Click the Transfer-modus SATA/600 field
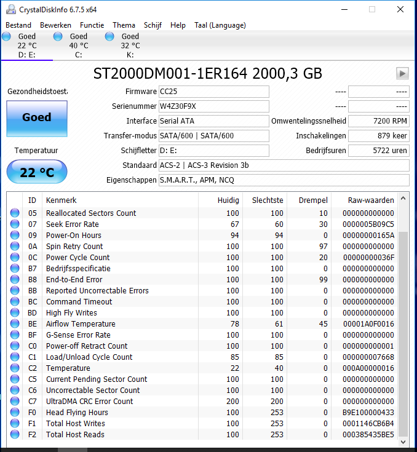417x452 pixels. point(213,136)
